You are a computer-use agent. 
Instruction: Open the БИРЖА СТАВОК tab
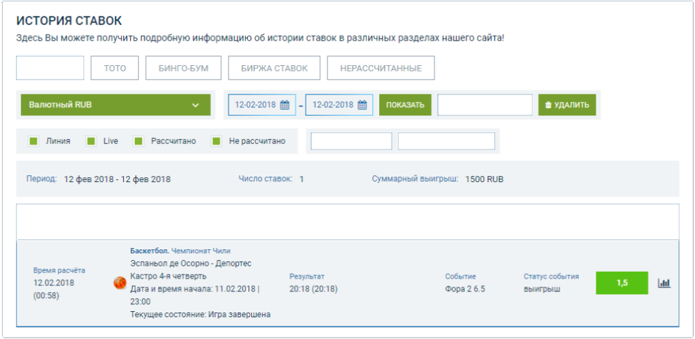(x=274, y=68)
